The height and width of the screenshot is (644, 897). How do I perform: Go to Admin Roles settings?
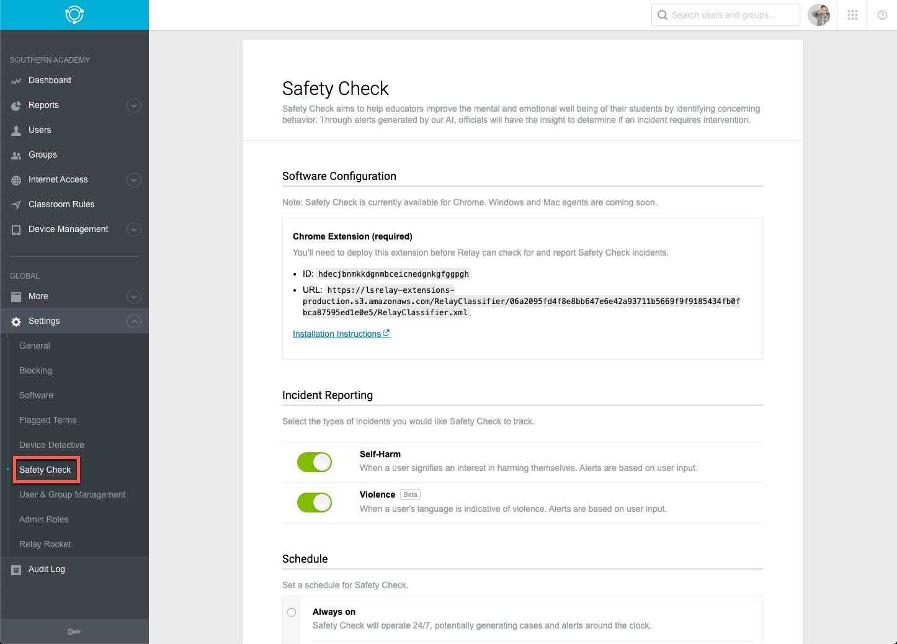43,519
